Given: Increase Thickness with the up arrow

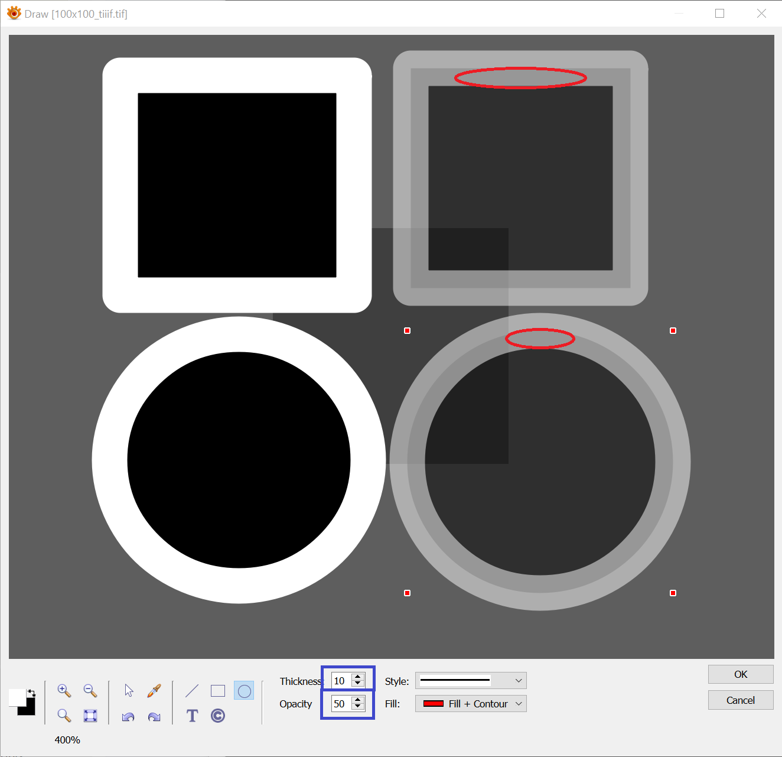Looking at the screenshot, I should [358, 677].
